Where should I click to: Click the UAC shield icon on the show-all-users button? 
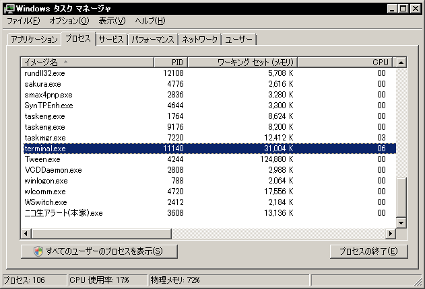pos(38,251)
